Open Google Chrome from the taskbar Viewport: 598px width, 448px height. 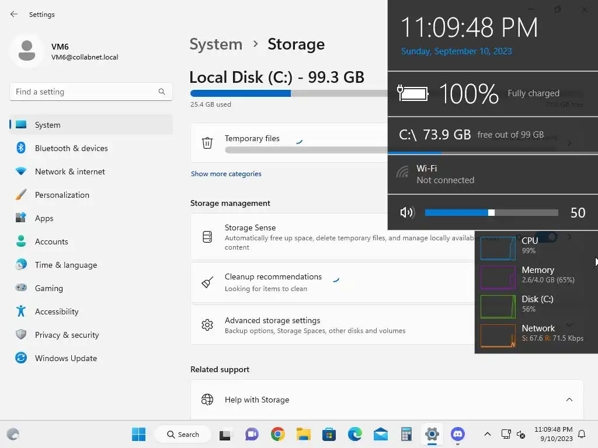click(277, 434)
